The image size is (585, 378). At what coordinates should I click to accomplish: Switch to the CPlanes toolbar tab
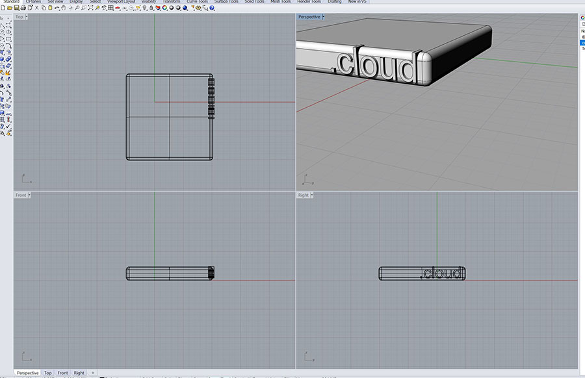[33, 1]
